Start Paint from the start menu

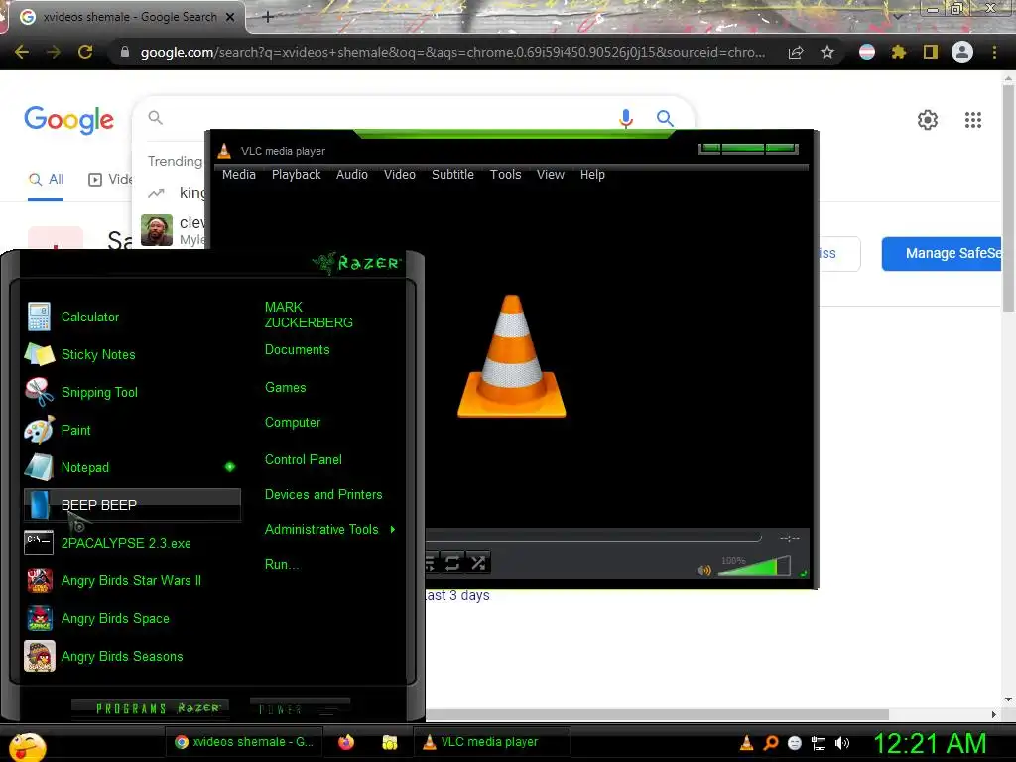(132, 430)
